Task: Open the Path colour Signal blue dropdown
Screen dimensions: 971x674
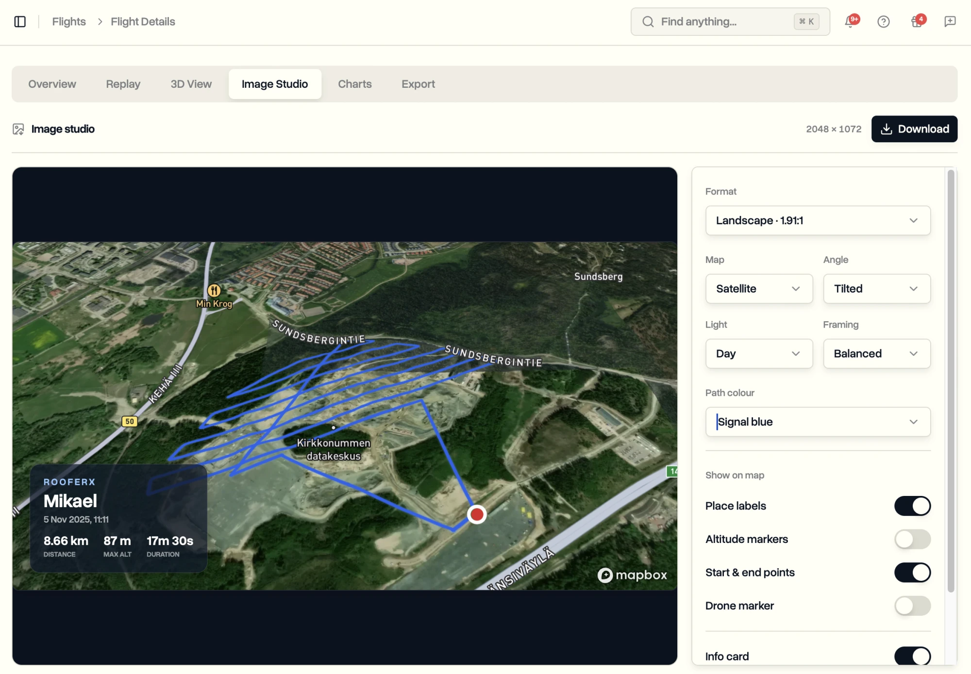Action: (818, 422)
